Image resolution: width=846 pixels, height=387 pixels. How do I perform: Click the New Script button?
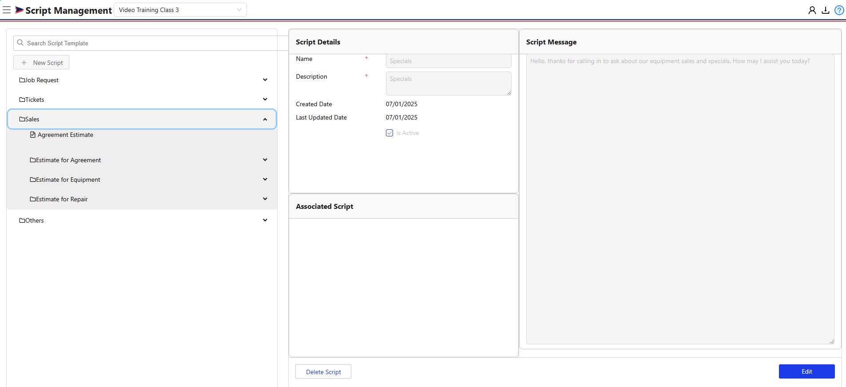[41, 63]
